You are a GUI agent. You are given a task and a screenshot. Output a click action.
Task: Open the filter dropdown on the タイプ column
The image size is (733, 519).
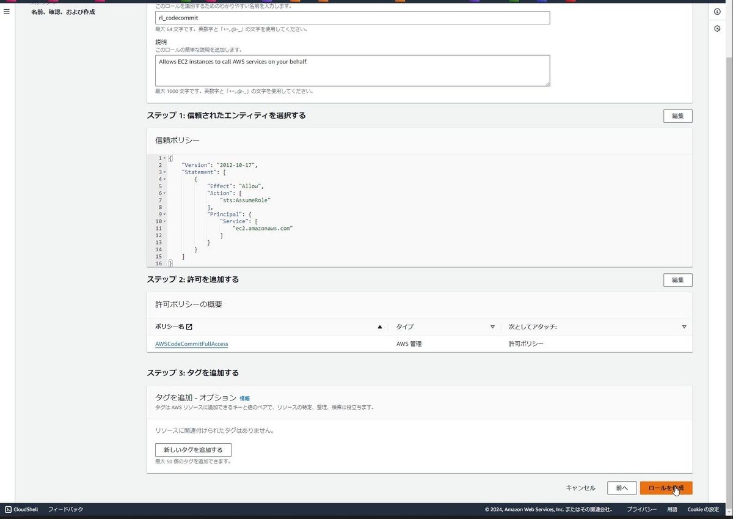pyautogui.click(x=492, y=326)
